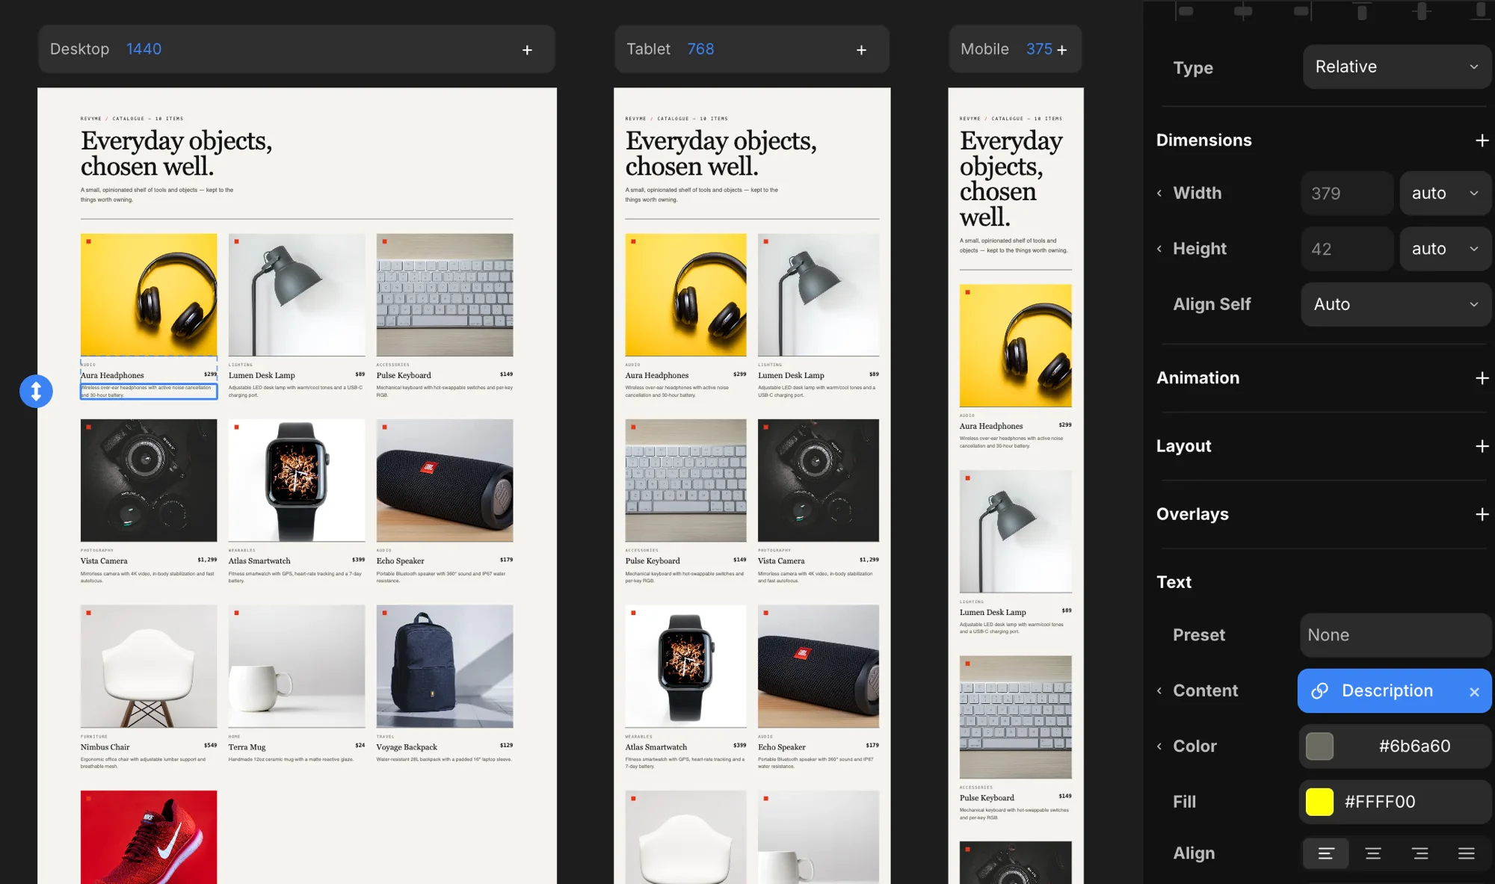Add an Animation with its plus icon

click(x=1482, y=378)
